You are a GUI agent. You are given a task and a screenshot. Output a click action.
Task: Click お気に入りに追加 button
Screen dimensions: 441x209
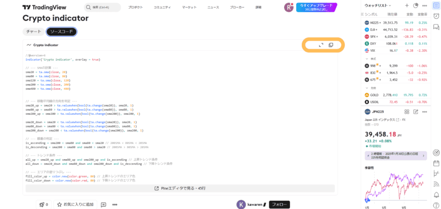pyautogui.click(x=75, y=205)
